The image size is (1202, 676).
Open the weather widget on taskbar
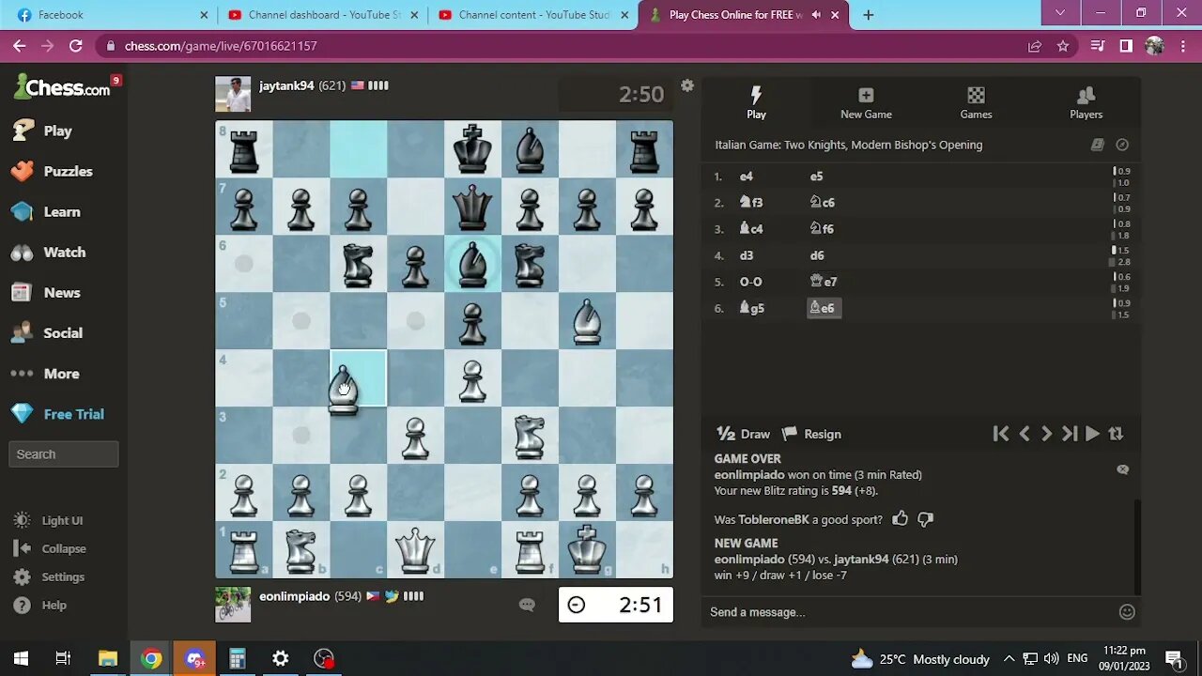pyautogui.click(x=919, y=658)
